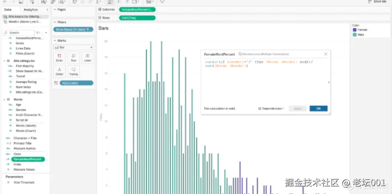This screenshot has height=194, width=392.
Task: Expand function list arrow on calculation dialog
Action: pos(329,82)
